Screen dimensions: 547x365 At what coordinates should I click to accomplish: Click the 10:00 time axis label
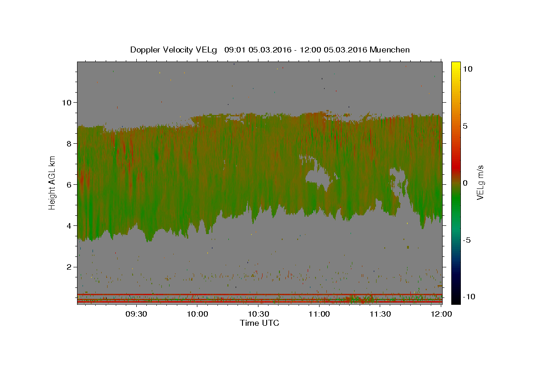click(x=197, y=314)
